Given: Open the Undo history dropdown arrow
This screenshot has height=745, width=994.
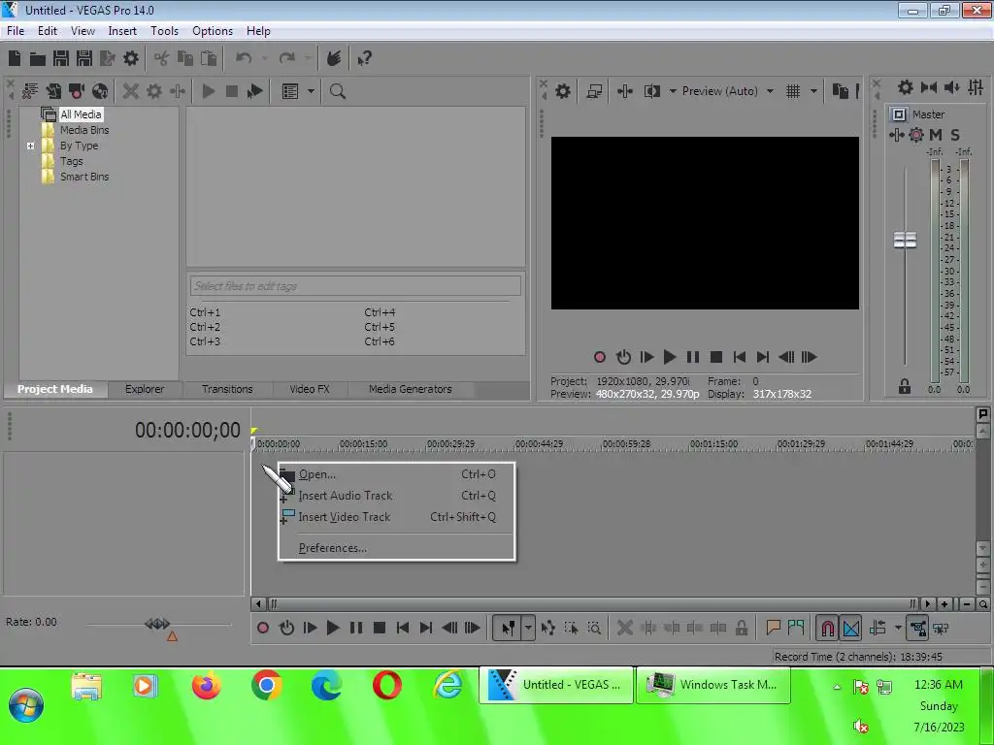Looking at the screenshot, I should point(264,59).
